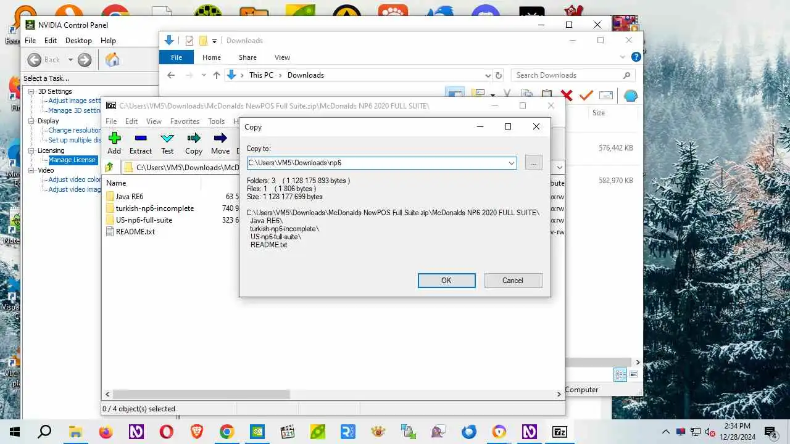The height and width of the screenshot is (444, 790).
Task: Click the Add tool in 7-Zip toolbar
Action: pyautogui.click(x=114, y=143)
